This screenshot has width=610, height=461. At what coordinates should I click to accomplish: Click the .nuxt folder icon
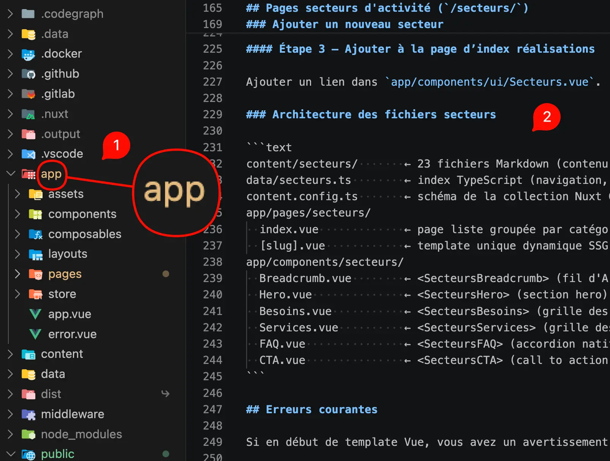(28, 114)
